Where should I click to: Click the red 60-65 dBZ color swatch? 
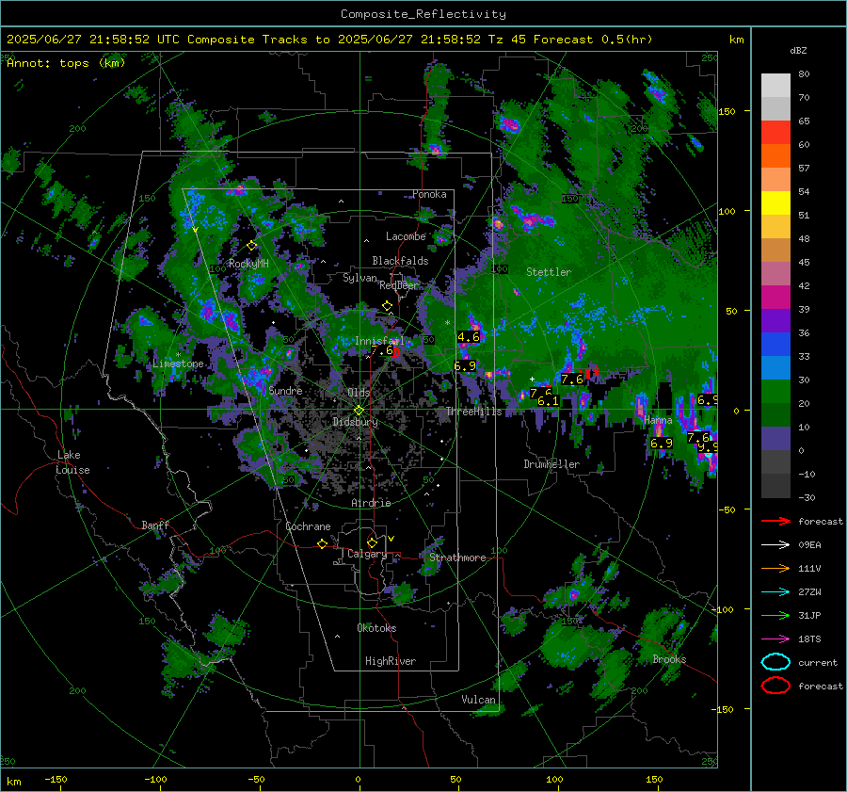tap(775, 133)
